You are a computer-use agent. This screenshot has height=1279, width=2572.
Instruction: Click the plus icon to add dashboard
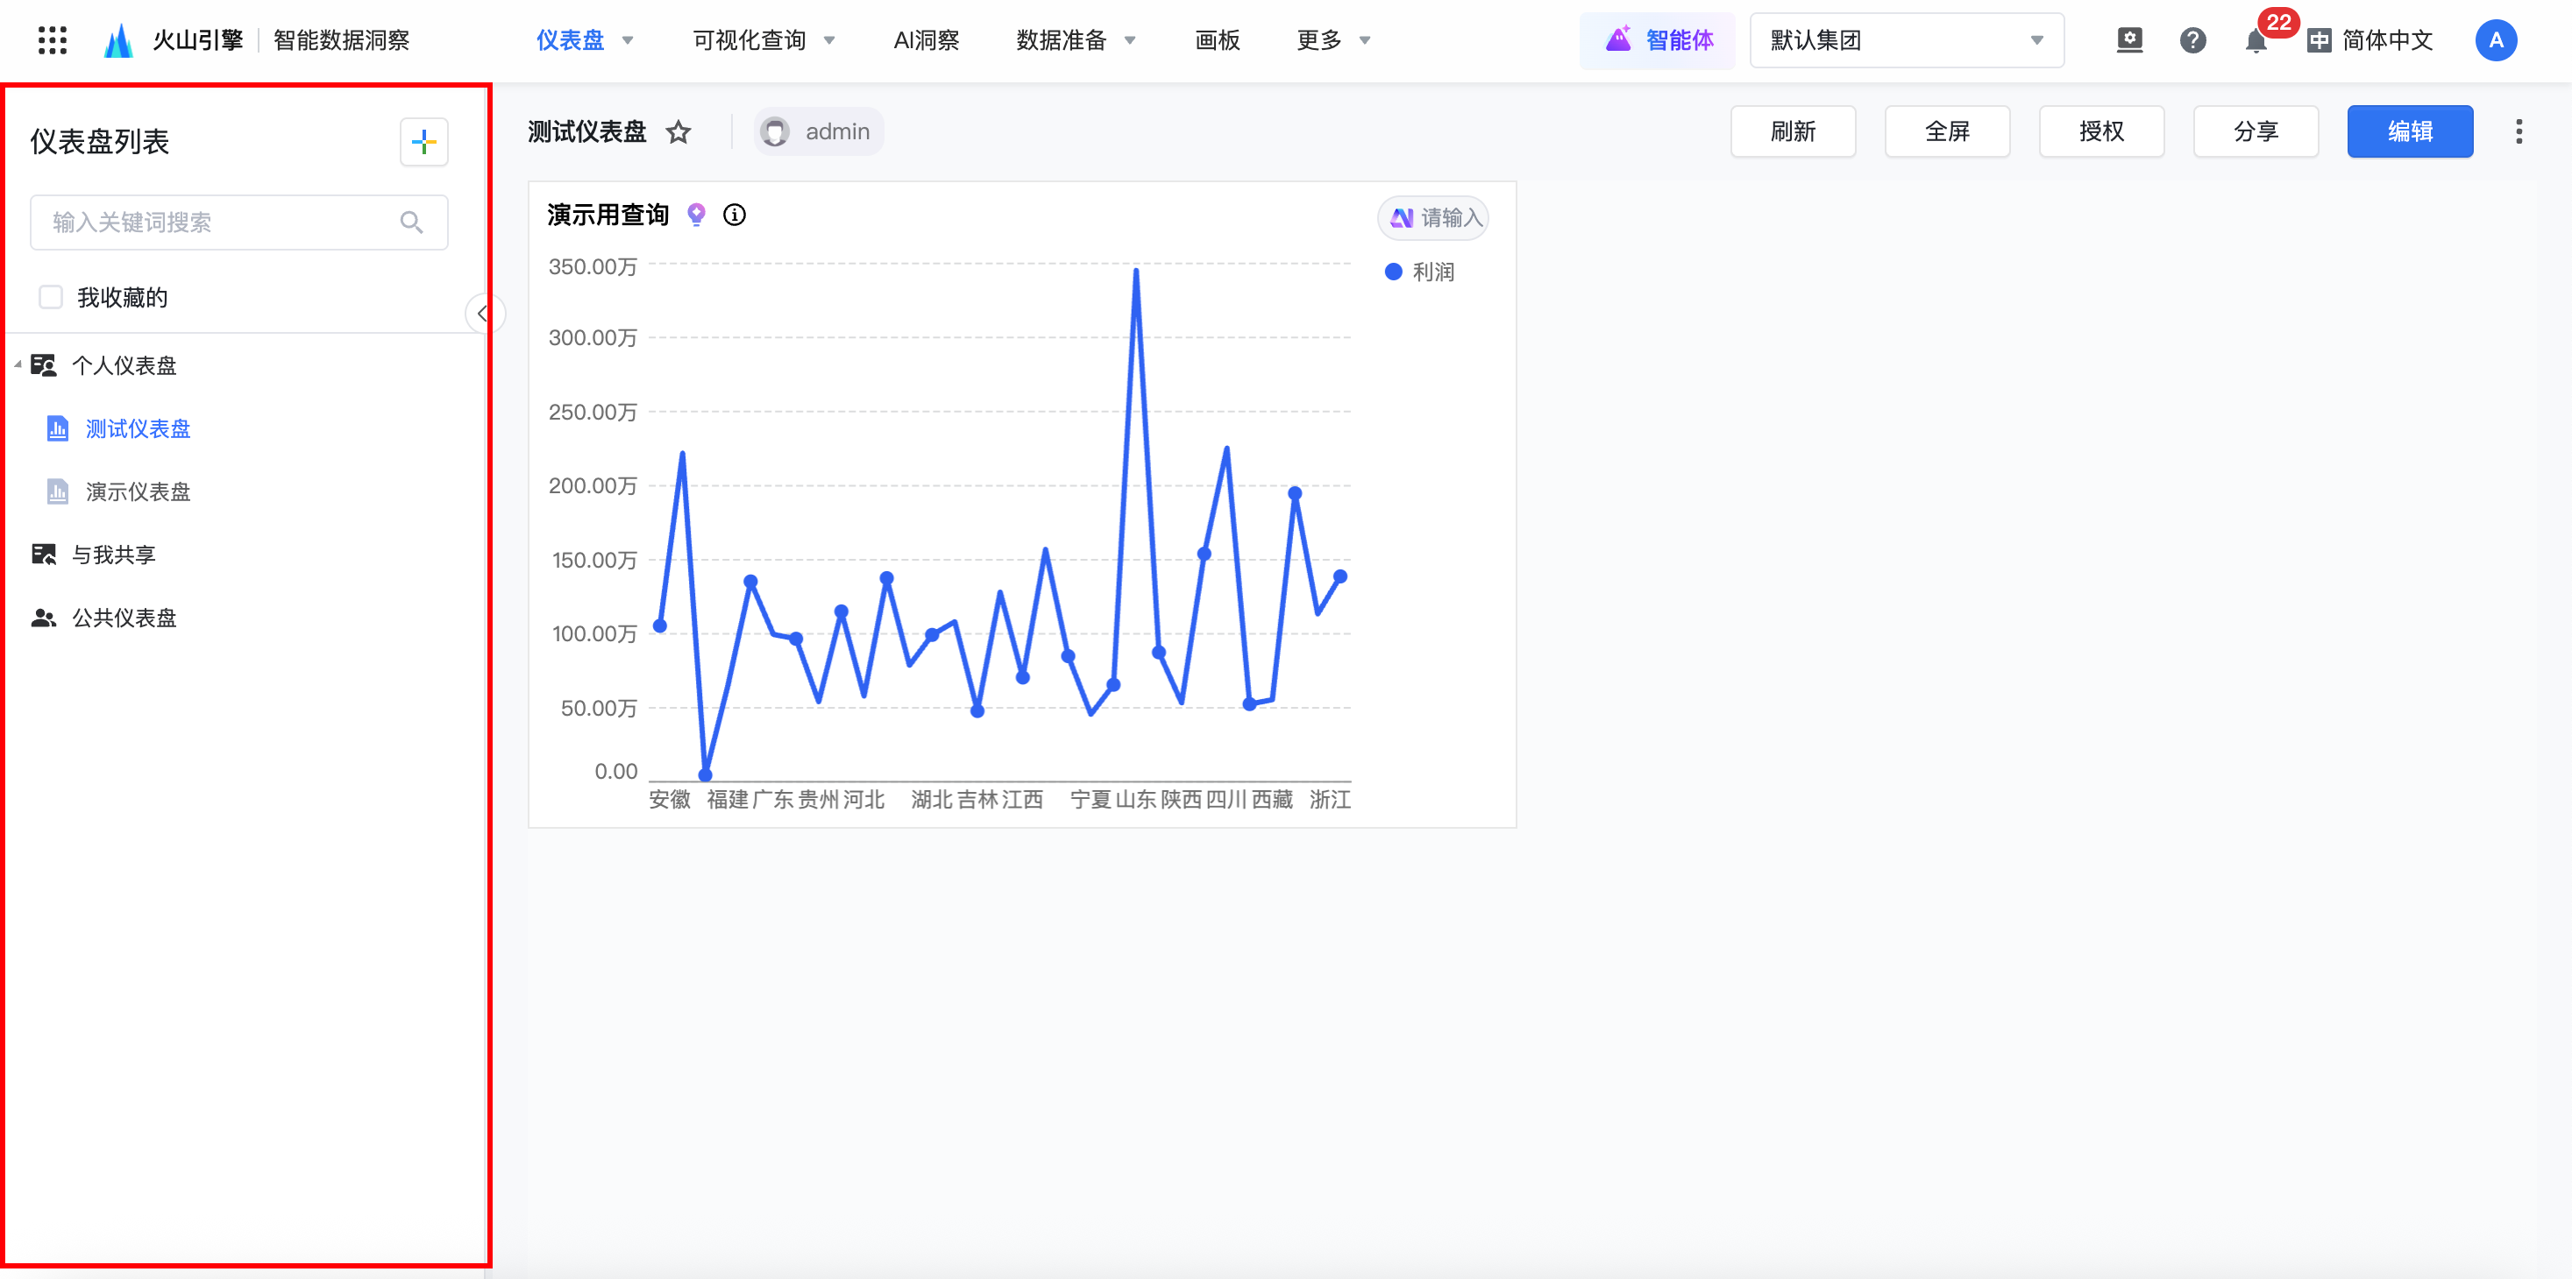(423, 142)
